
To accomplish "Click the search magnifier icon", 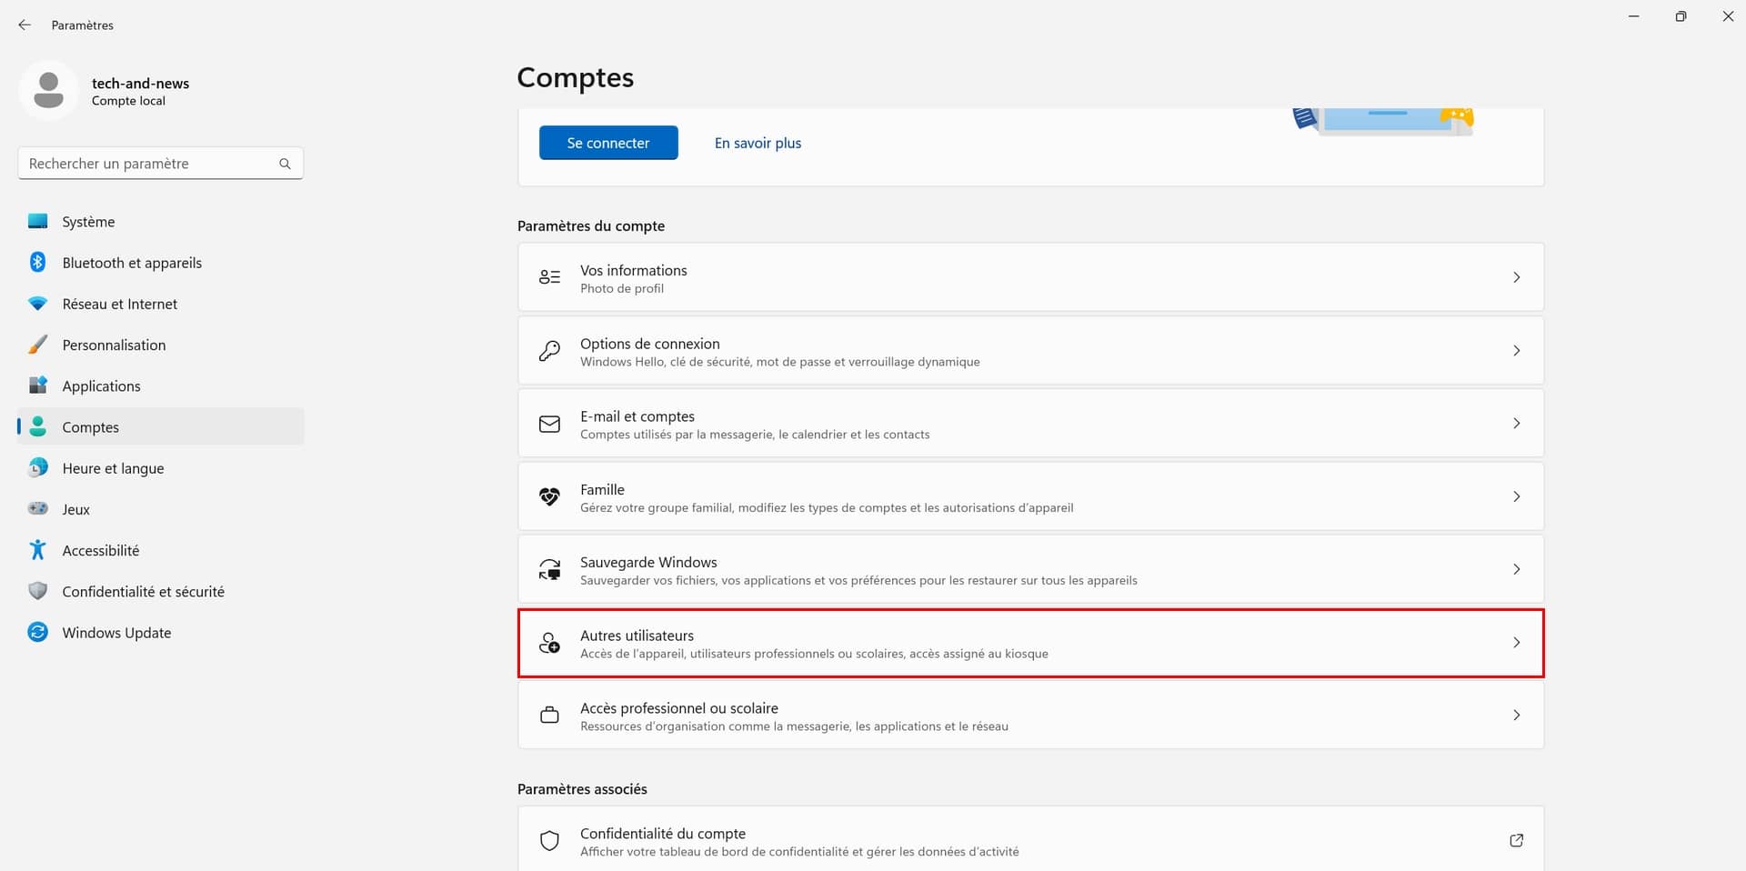I will coord(285,164).
